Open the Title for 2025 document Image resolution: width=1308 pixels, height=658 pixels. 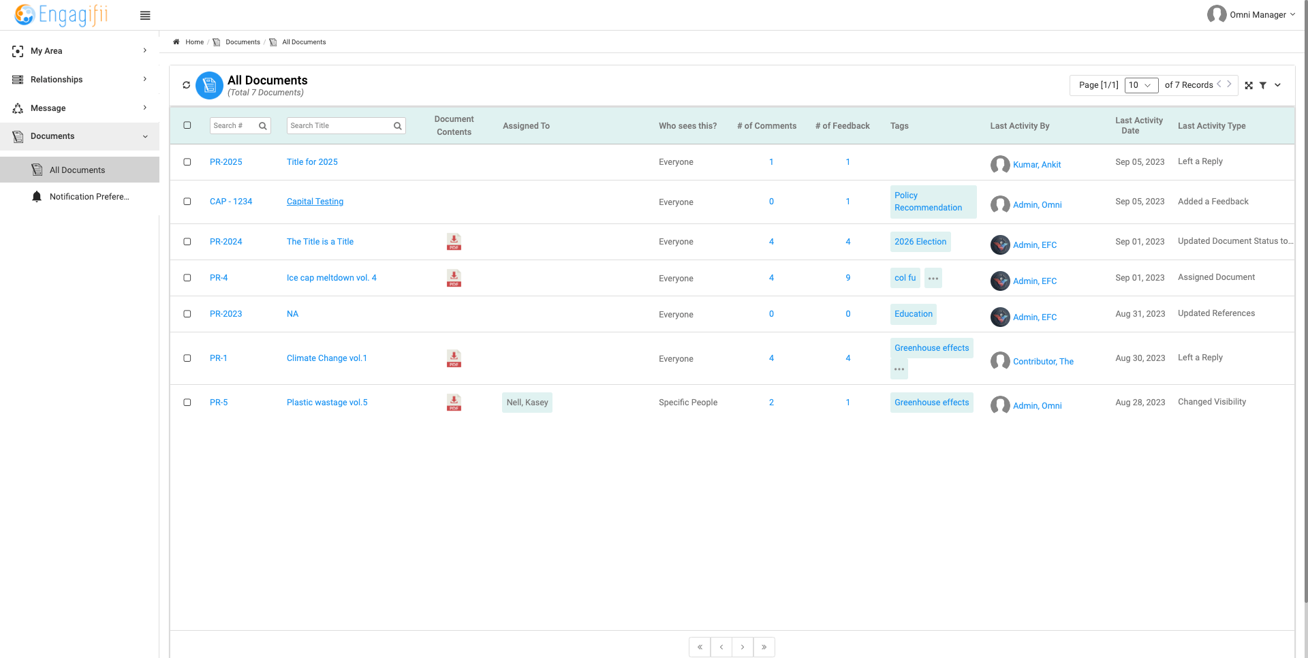(x=312, y=162)
